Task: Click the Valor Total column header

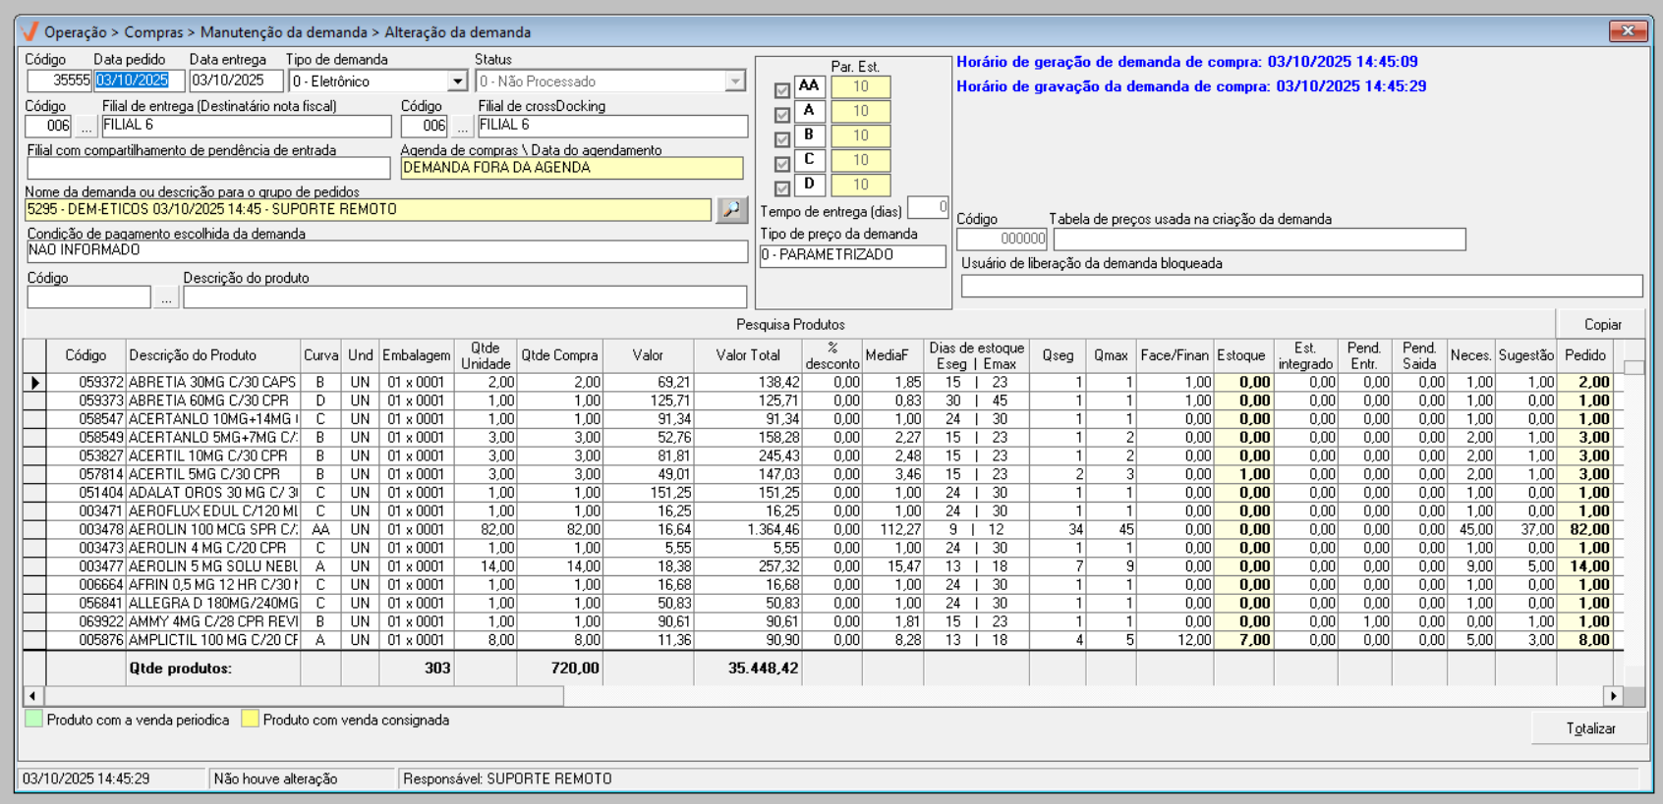Action: (x=747, y=355)
